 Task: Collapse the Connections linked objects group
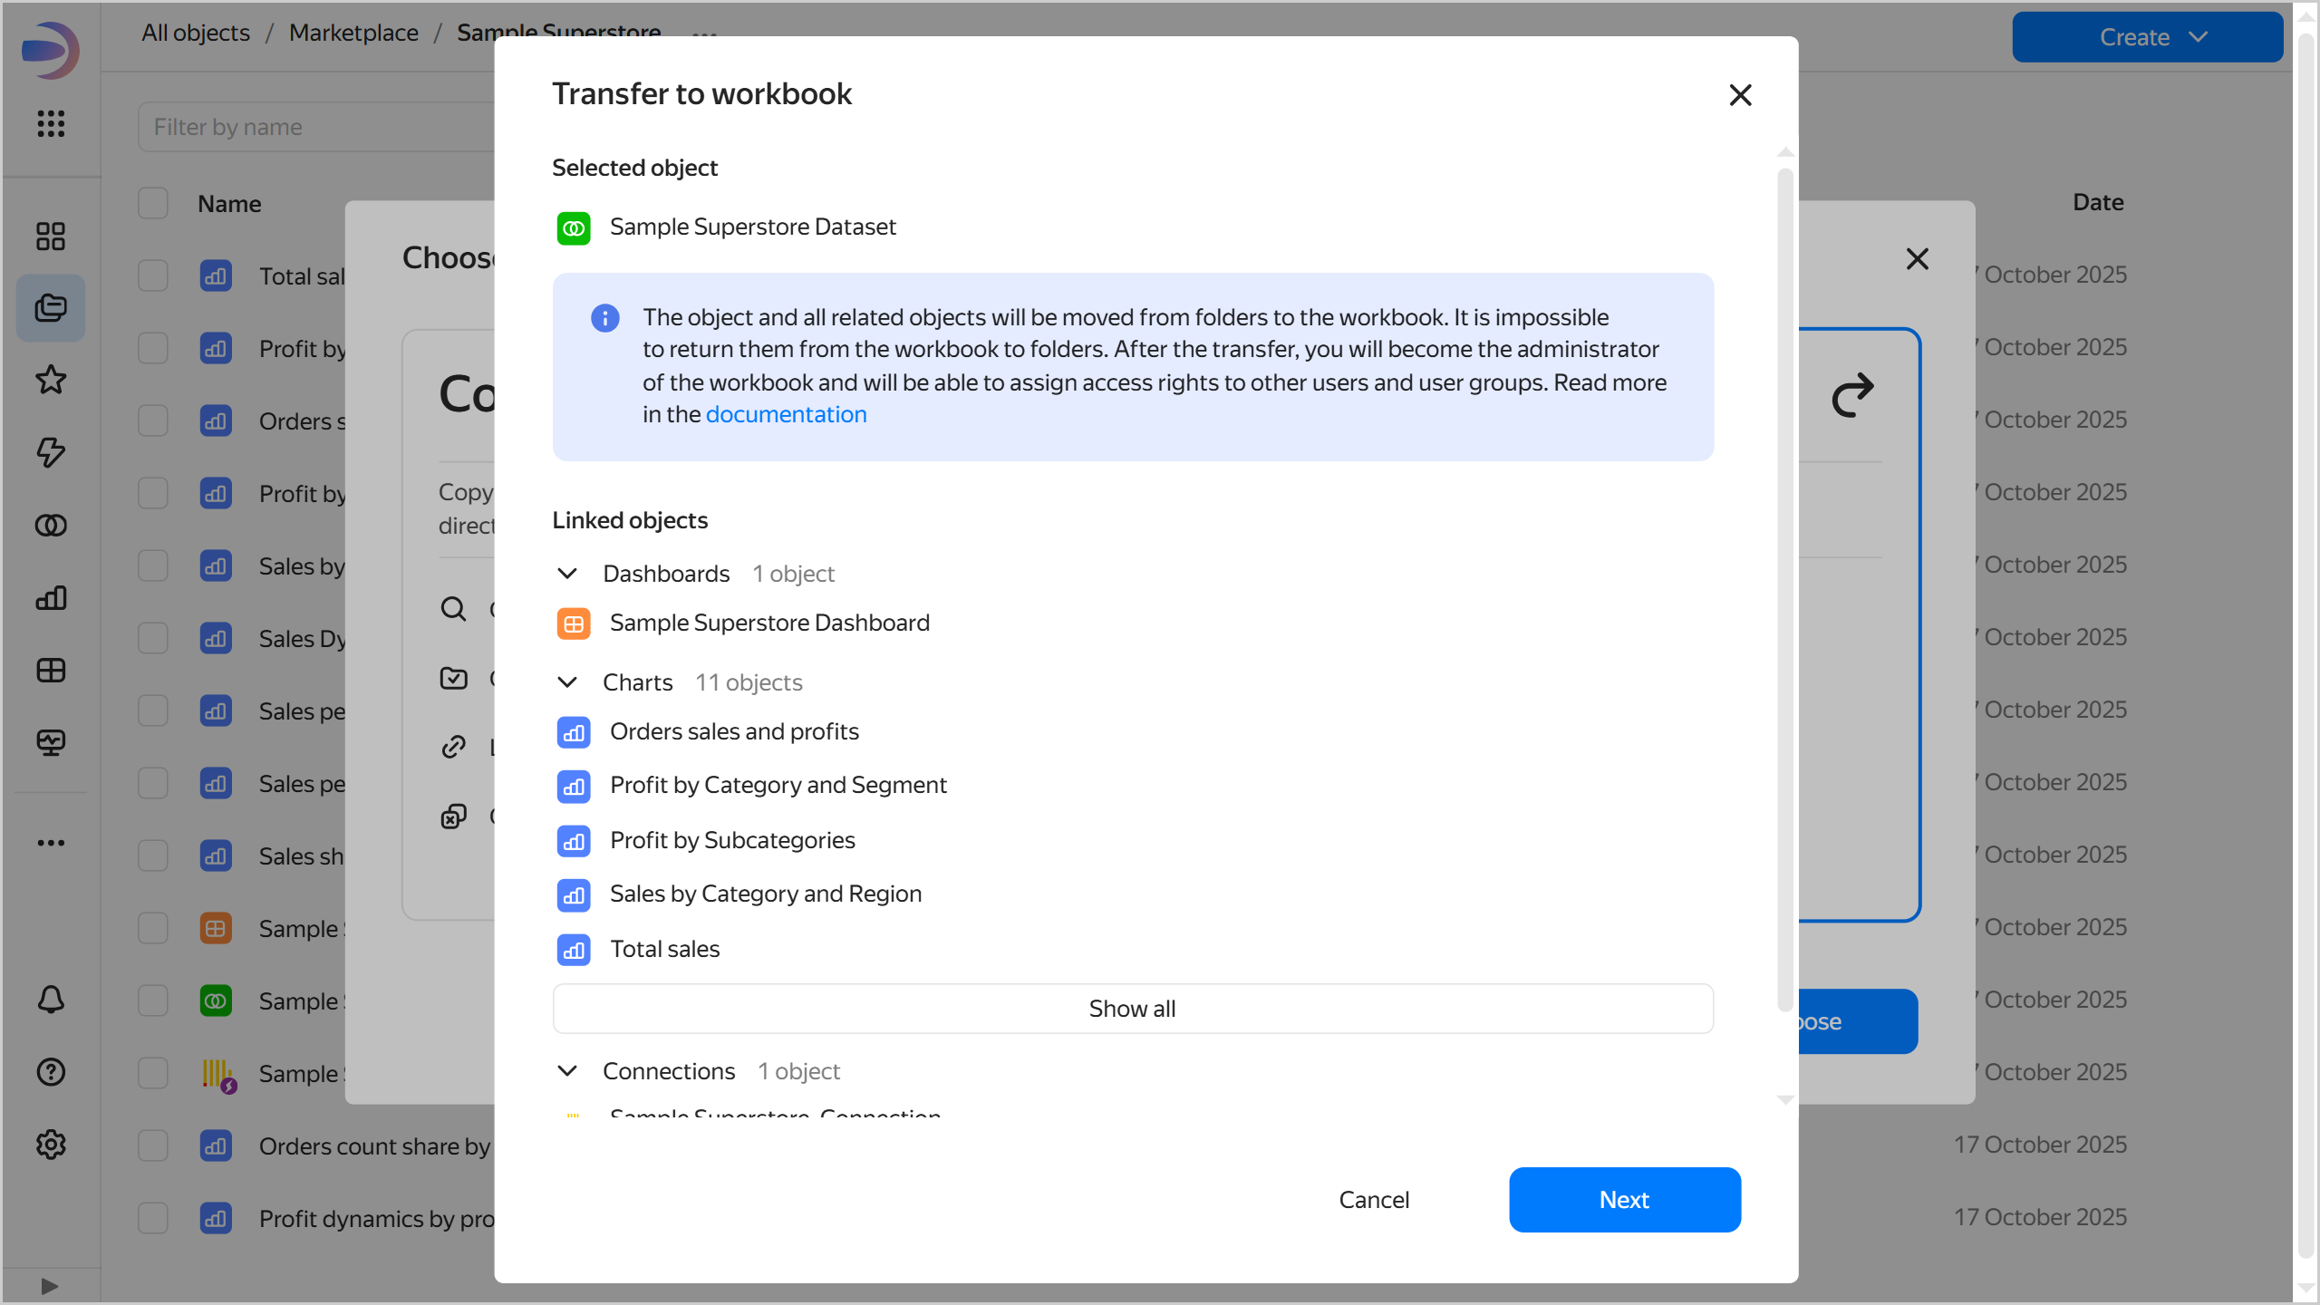(567, 1071)
